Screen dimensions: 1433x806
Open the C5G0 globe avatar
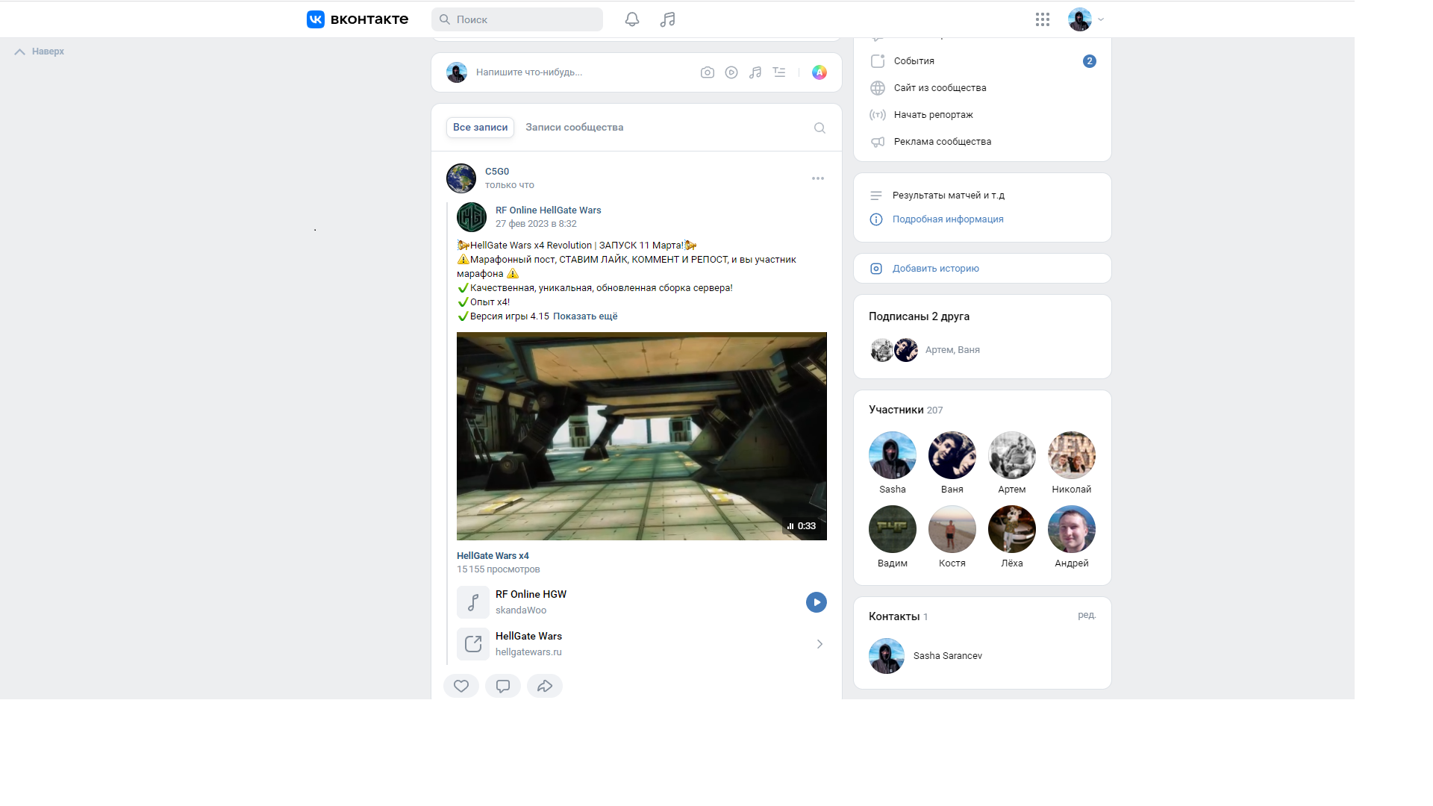[461, 178]
